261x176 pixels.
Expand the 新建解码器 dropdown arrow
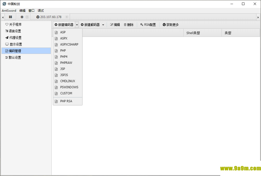click(x=103, y=25)
